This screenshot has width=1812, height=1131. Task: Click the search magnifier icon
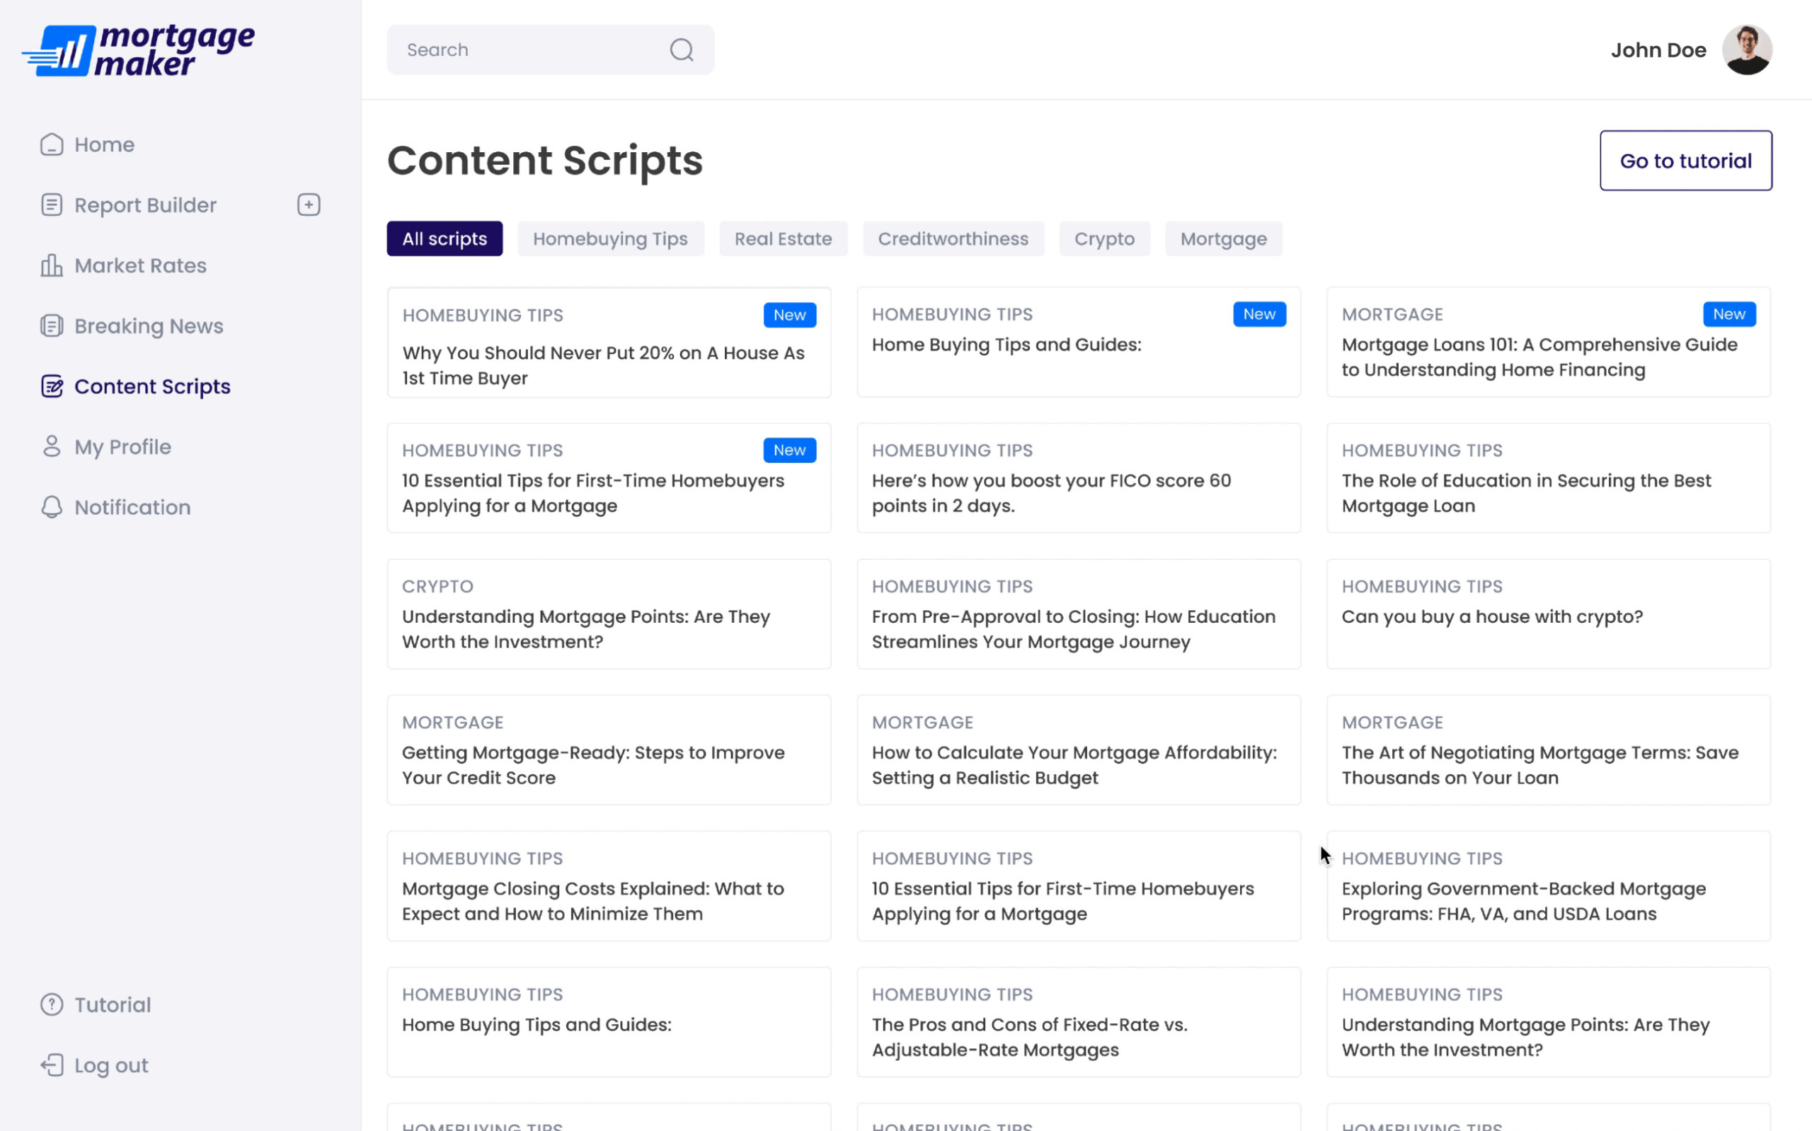click(682, 50)
